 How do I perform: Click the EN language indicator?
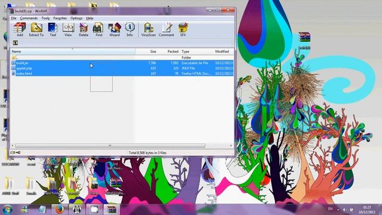point(330,209)
